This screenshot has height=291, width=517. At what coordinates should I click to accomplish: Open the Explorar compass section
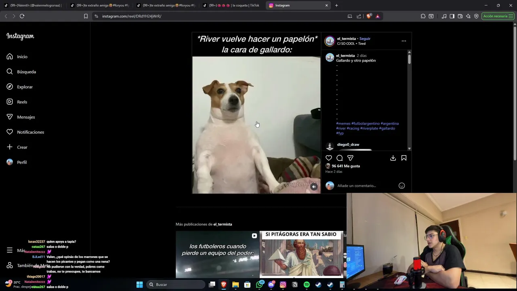pos(19,87)
